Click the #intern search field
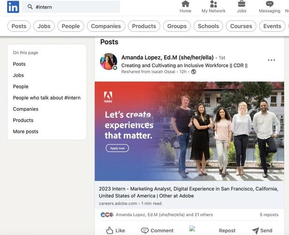The height and width of the screenshot is (235, 289). (71, 7)
